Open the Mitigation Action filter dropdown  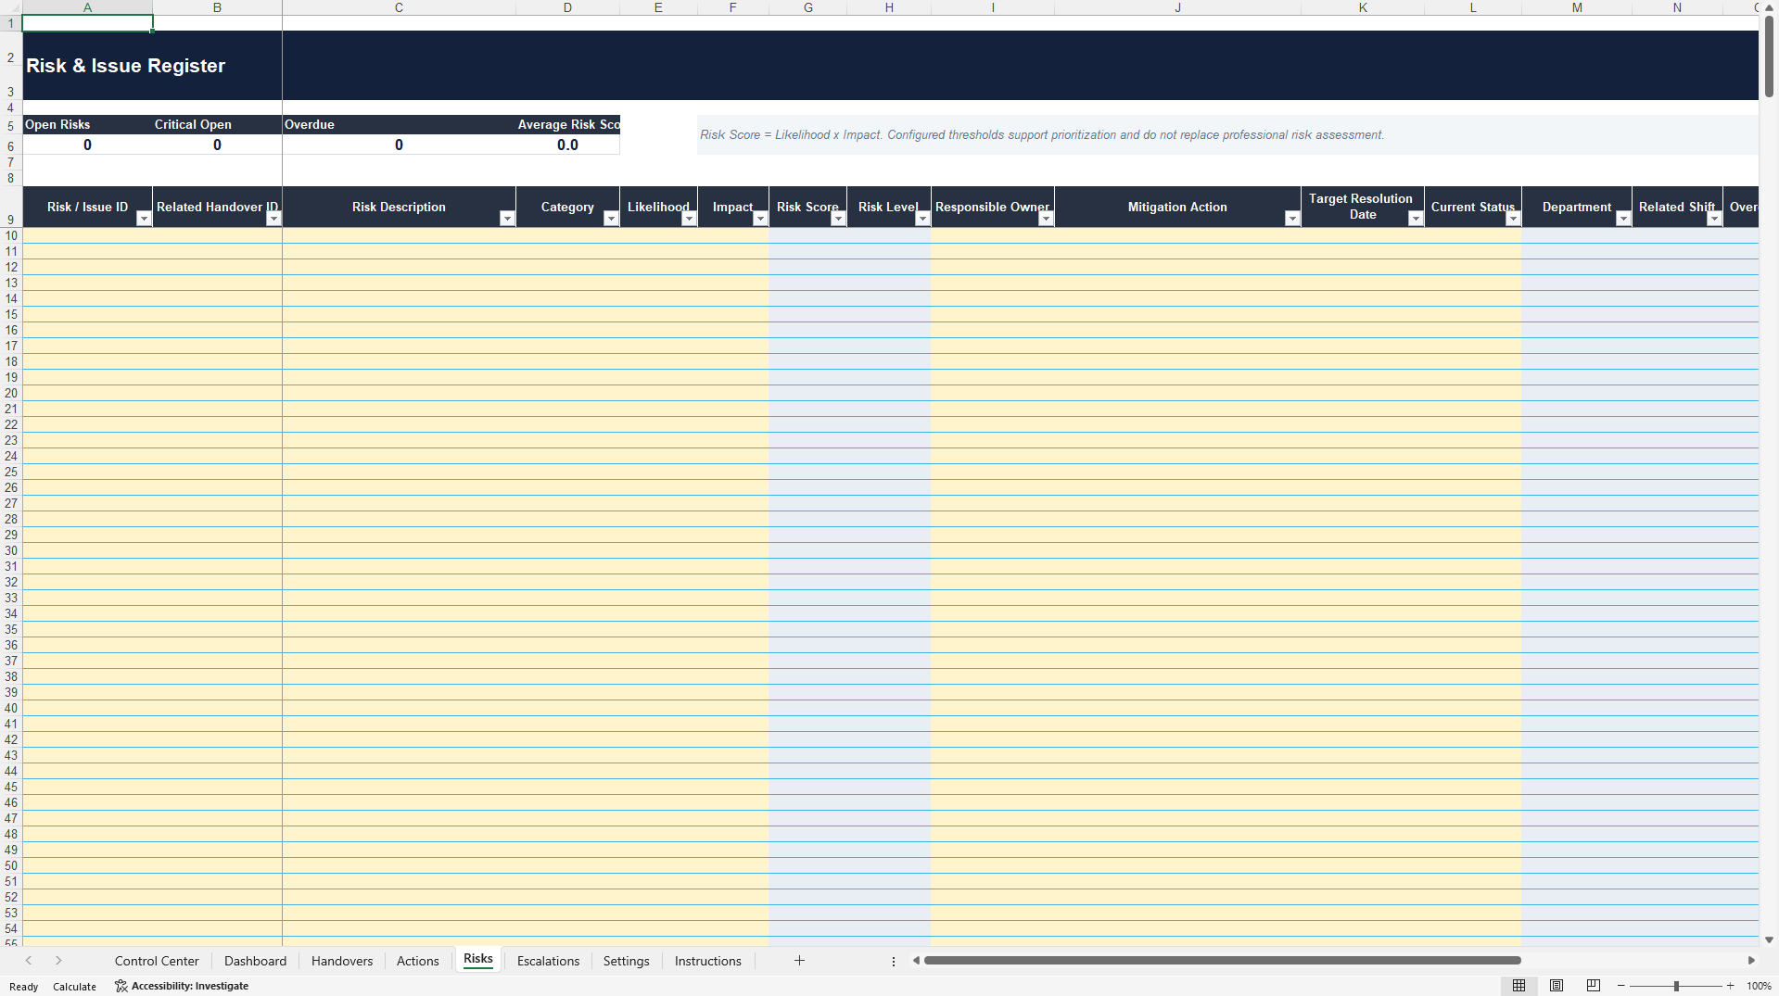point(1292,219)
